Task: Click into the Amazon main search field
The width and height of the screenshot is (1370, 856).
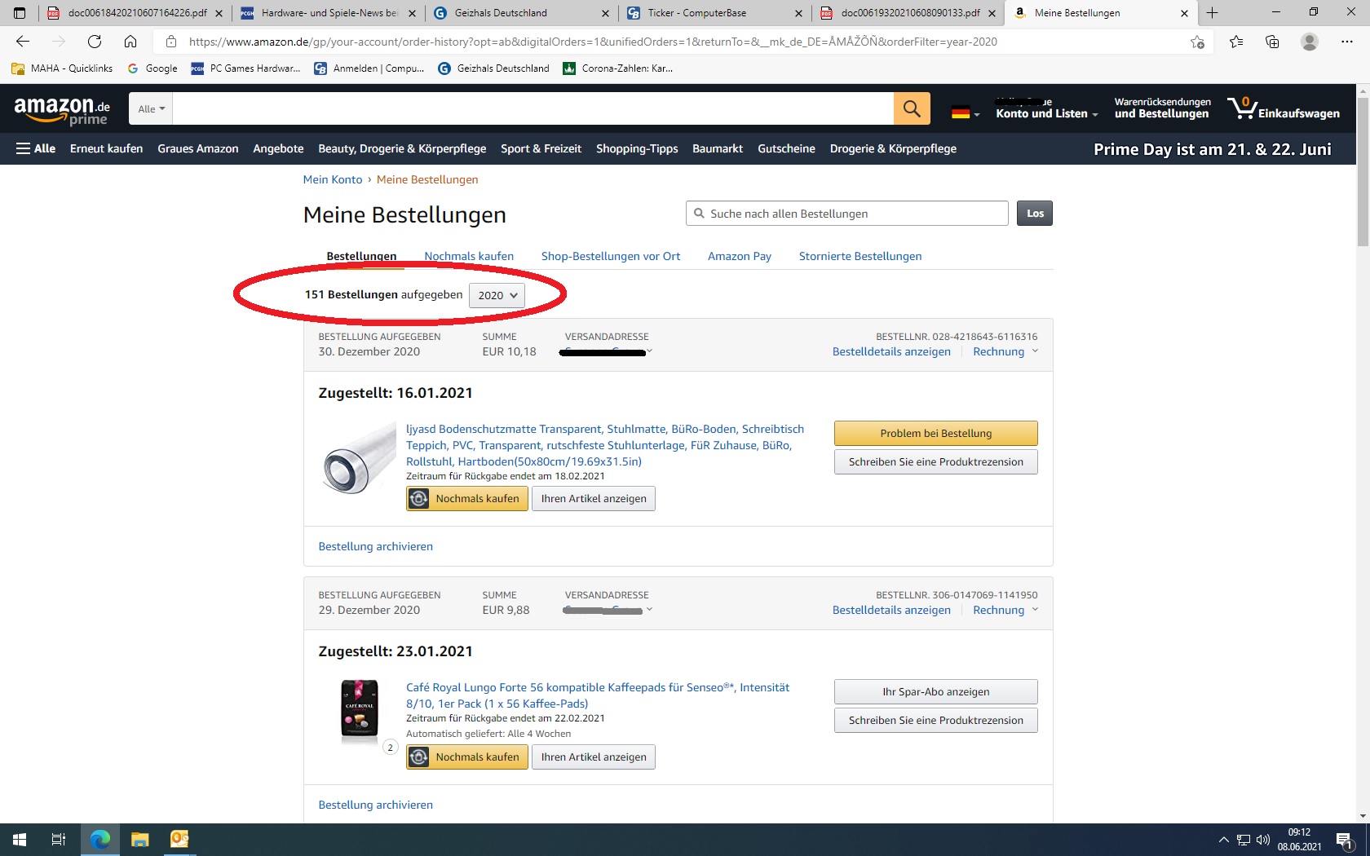Action: click(x=533, y=108)
